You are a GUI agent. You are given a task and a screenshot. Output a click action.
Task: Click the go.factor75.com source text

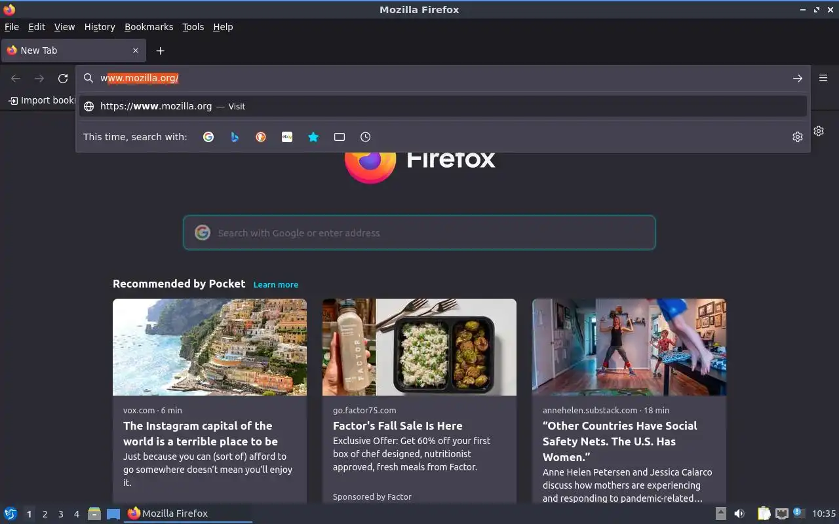364,410
